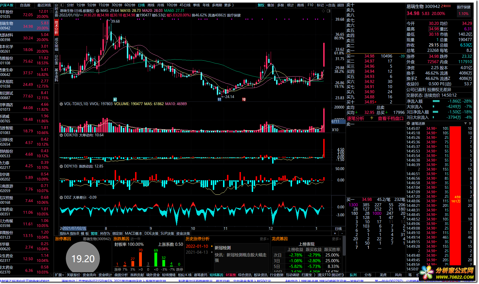Image resolution: width=479 pixels, height=284 pixels.
Task: Click the plus zoom button under 日线
Action: [x=335, y=233]
